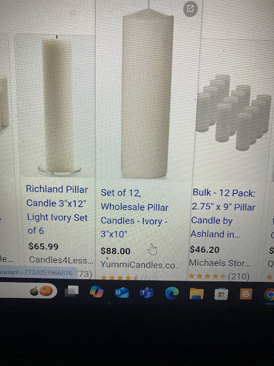Open the external link icon above the candle
The width and height of the screenshot is (274, 366).
tap(190, 9)
